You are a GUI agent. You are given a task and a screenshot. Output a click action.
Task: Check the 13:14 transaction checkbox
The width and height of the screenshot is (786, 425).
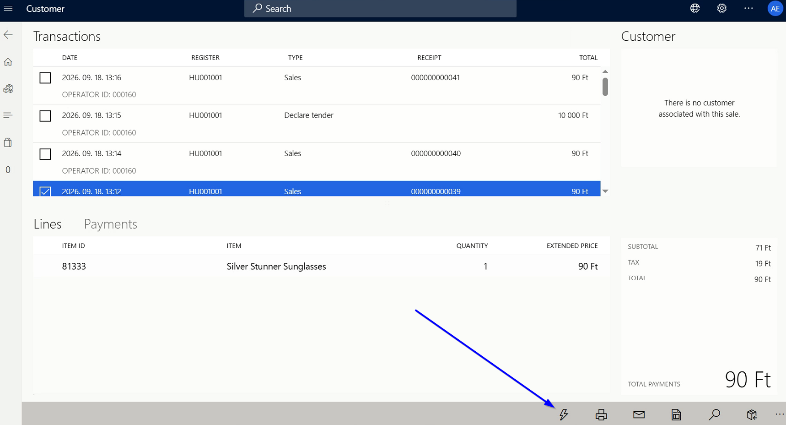45,154
